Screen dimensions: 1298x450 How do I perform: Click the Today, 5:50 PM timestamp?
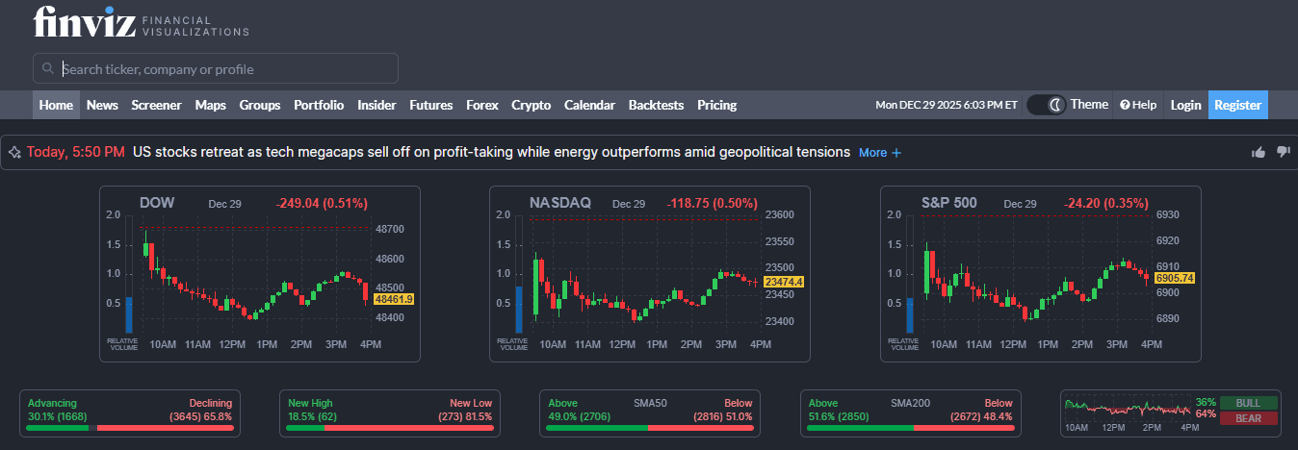76,152
